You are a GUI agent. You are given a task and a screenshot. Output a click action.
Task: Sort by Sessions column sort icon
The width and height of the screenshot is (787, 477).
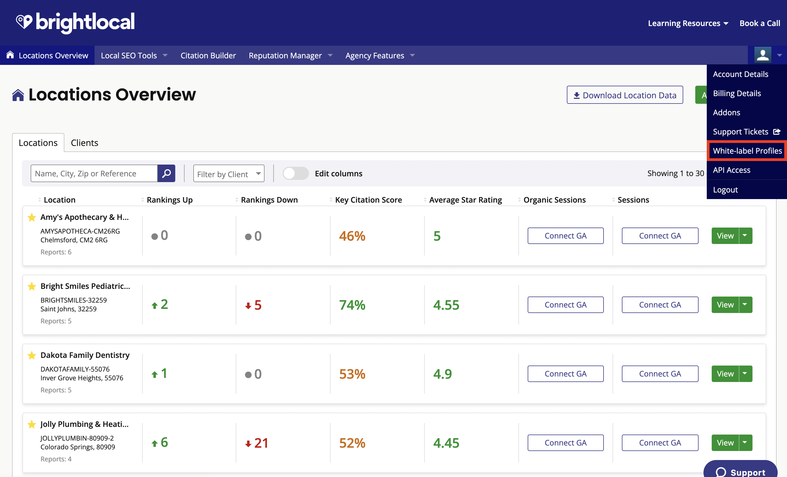[614, 200]
